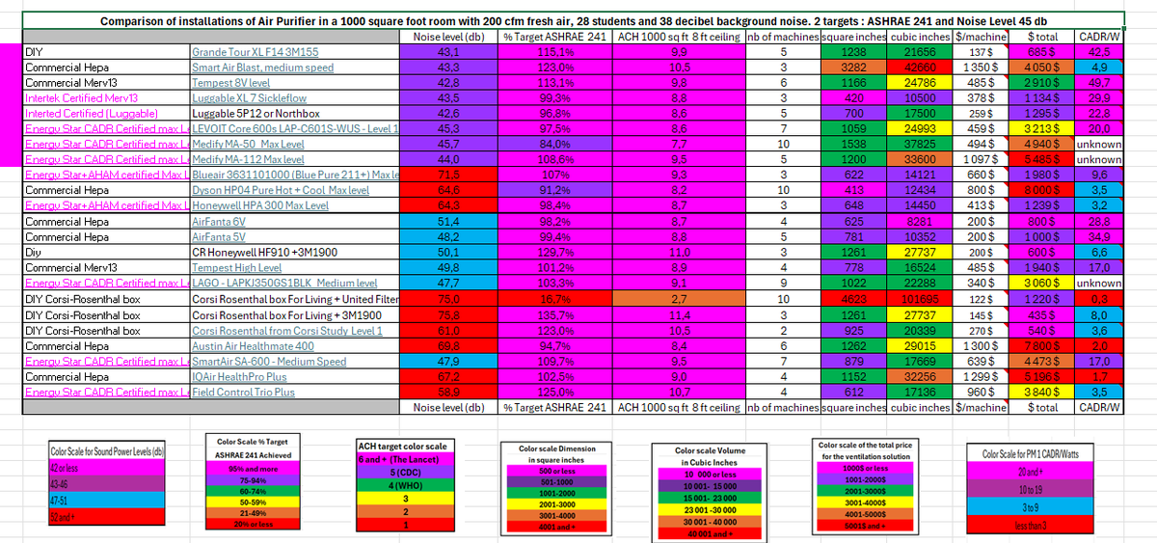This screenshot has height=543, width=1157.
Task: Click the Medify MA-112 Max Level link
Action: (248, 159)
